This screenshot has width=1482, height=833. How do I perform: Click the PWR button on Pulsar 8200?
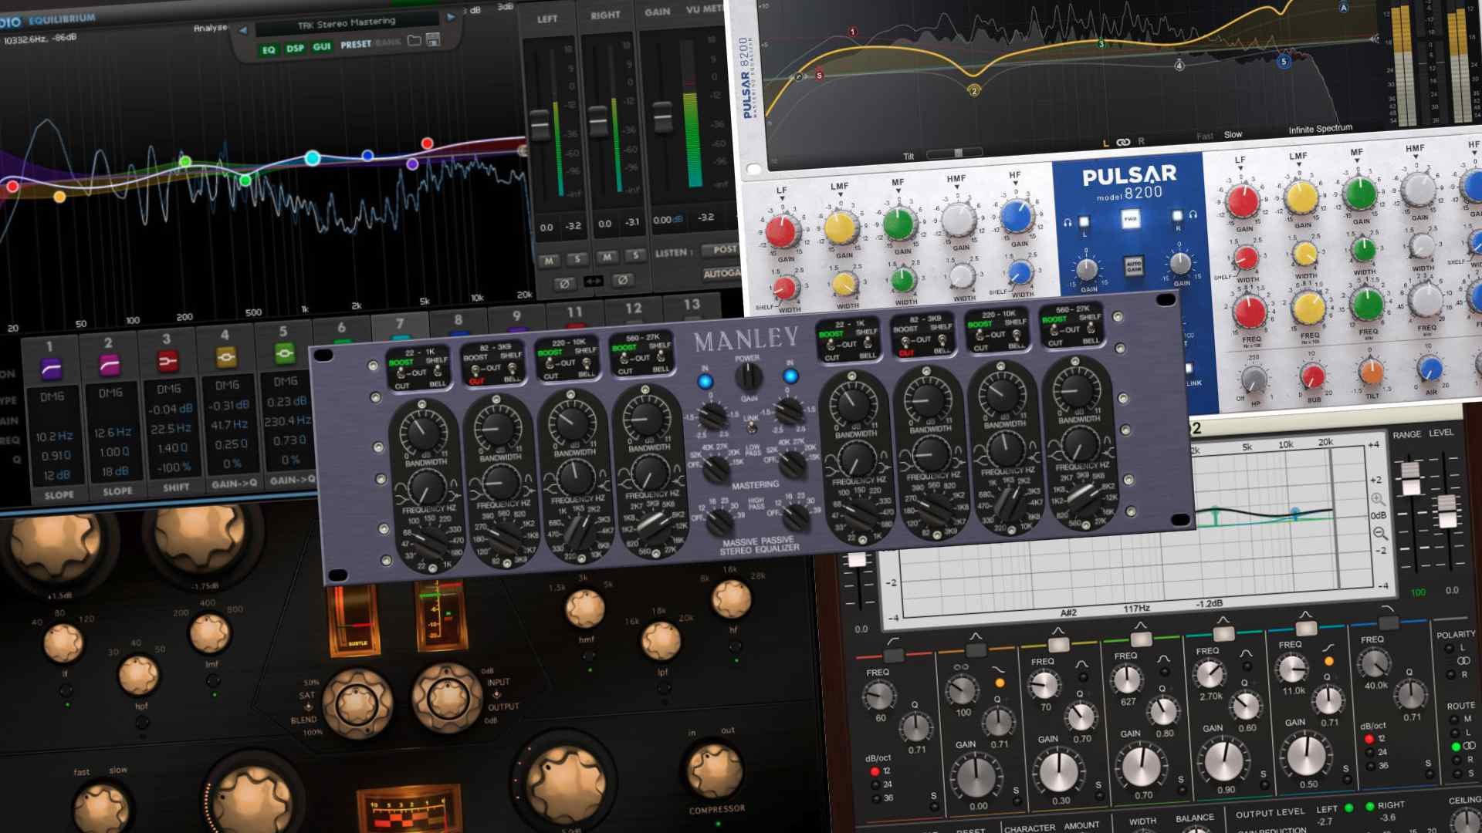point(1131,219)
